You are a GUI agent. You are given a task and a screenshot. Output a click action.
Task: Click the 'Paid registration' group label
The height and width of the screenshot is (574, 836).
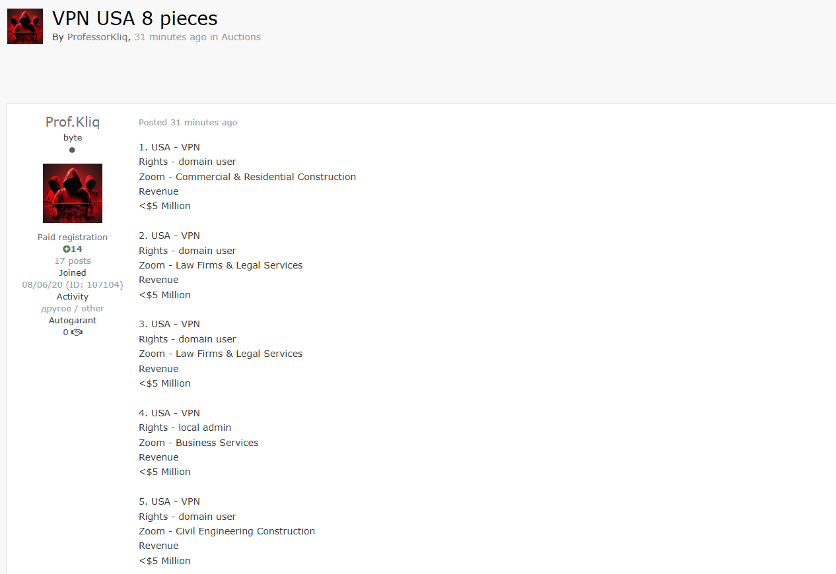(73, 237)
